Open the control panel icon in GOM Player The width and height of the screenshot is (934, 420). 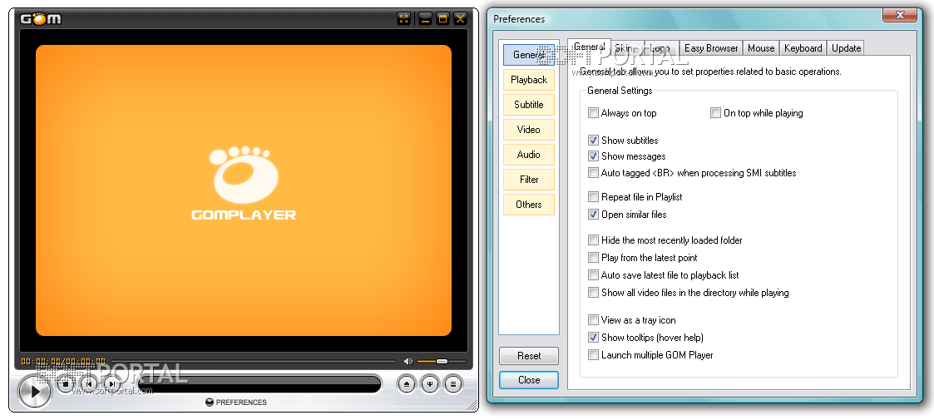point(430,384)
